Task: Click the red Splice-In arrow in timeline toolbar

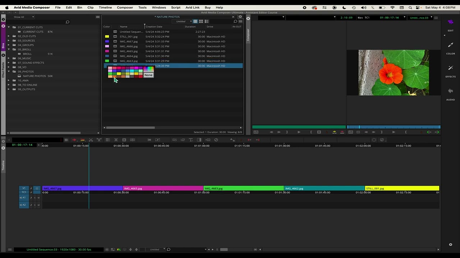Action: point(74,140)
